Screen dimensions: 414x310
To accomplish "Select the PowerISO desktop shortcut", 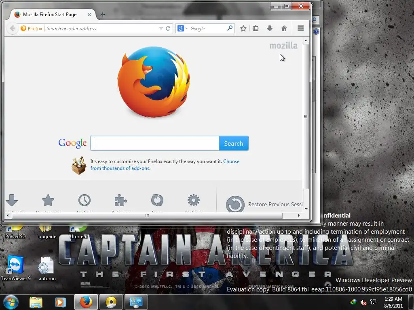I will click(15, 232).
